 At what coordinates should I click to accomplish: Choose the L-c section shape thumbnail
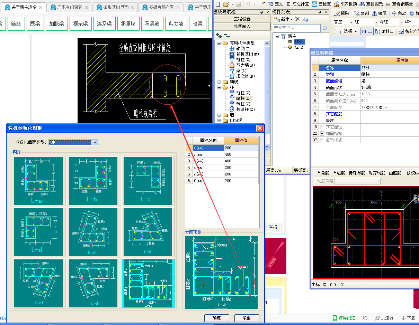coord(148,181)
